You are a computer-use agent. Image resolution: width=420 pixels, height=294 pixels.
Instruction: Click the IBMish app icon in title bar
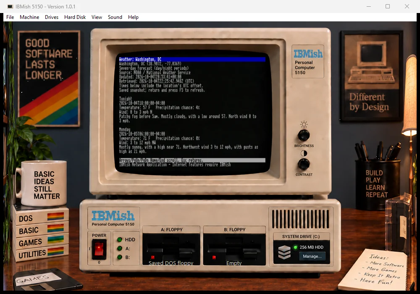[x=10, y=6]
